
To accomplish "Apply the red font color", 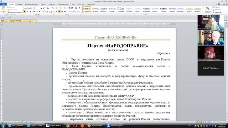I will pos(51,11).
